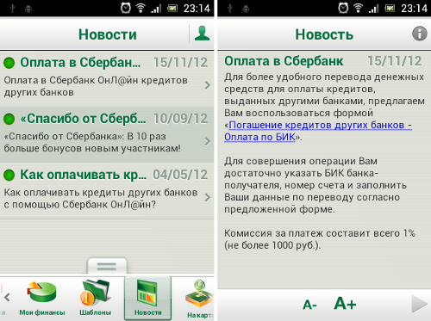Expand the bottom drawer handle
The image size is (431, 321).
pyautogui.click(x=107, y=266)
